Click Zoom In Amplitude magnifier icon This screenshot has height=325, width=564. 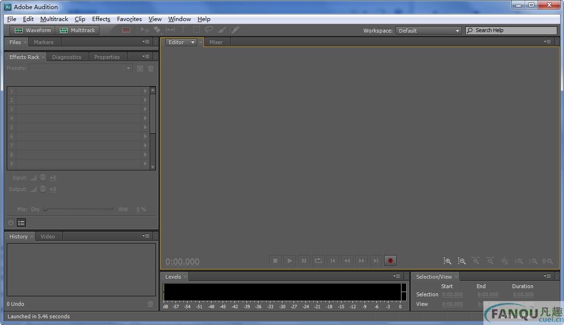(447, 261)
